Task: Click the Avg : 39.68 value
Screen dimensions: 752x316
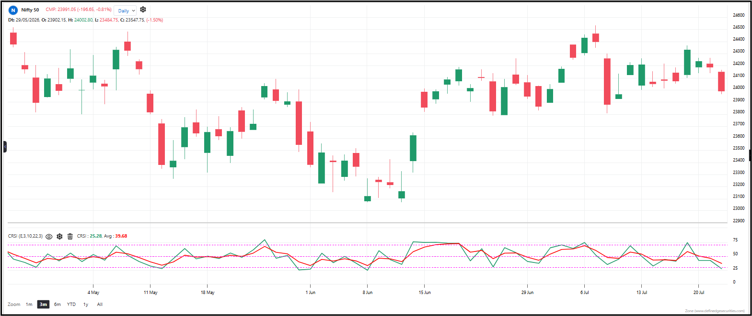Action: point(116,236)
